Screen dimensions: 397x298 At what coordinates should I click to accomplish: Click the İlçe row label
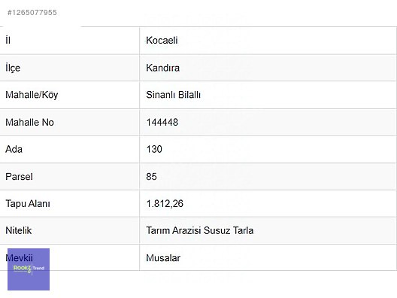(13, 68)
